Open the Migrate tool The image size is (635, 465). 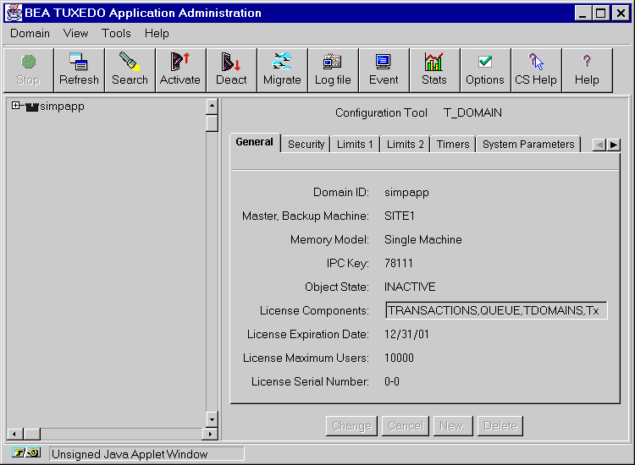(282, 70)
